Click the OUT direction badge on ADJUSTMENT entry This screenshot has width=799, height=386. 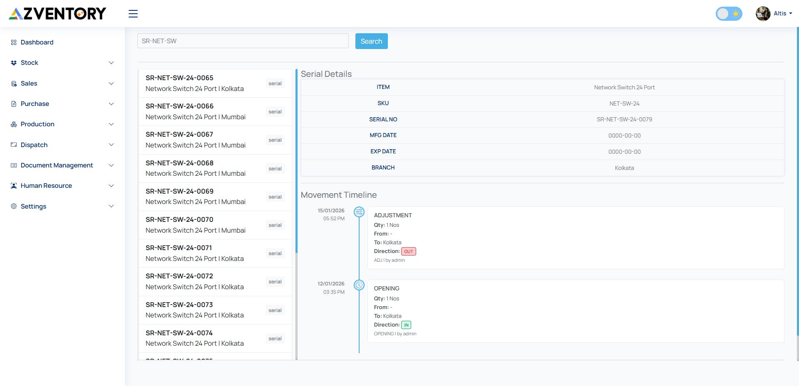coord(409,251)
